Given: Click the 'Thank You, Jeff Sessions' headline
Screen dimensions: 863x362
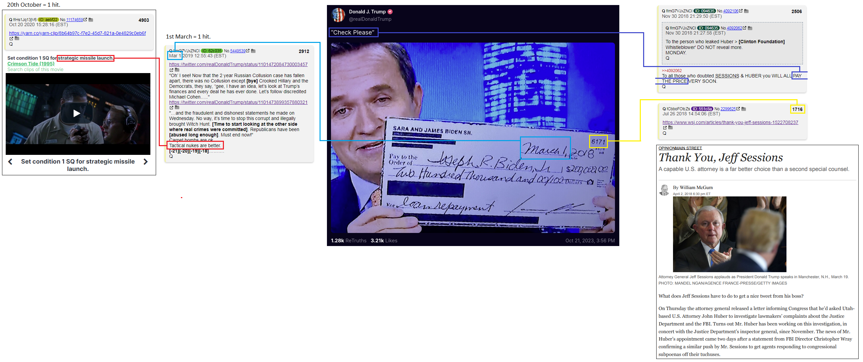Looking at the screenshot, I should pyautogui.click(x=721, y=158).
